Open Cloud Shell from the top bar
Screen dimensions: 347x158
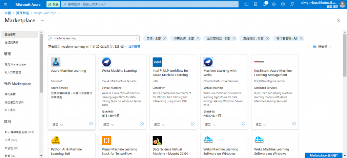tap(246, 4)
